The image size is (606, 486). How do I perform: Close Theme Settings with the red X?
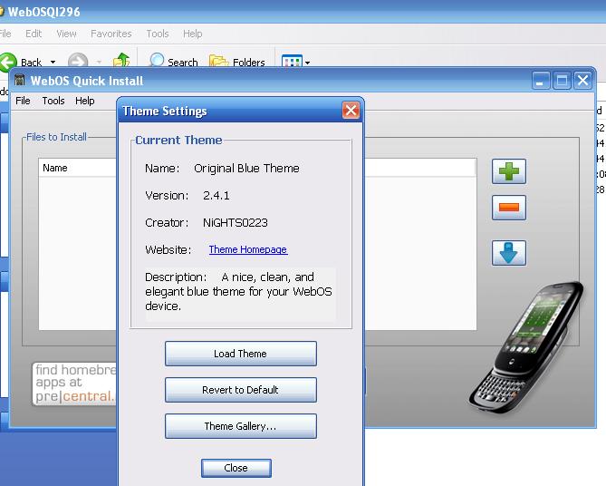(x=351, y=111)
